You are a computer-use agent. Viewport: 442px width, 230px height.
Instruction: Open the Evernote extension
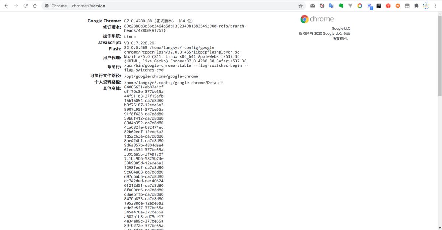[341, 6]
